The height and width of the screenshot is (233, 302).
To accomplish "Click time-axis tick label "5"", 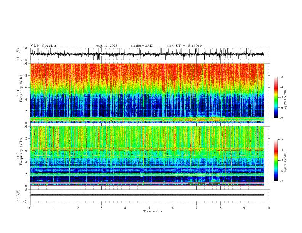I will point(149,208).
